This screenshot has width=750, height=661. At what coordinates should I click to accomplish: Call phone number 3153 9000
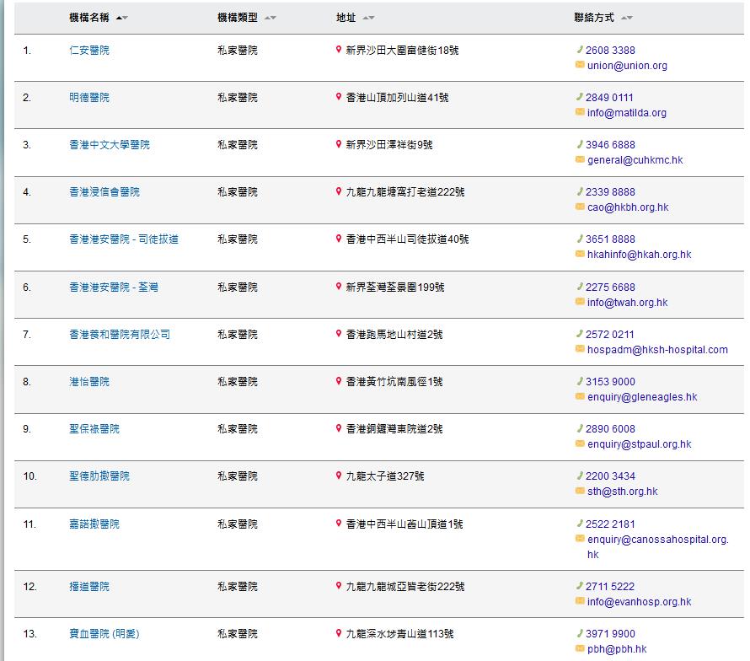(x=610, y=382)
